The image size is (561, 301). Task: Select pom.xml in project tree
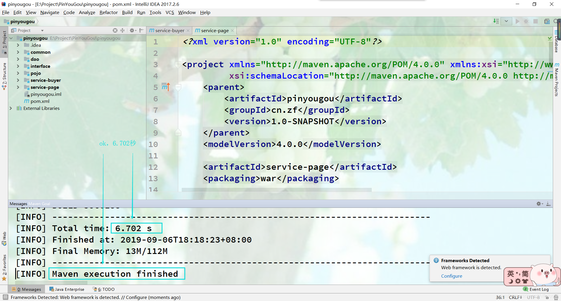coord(37,101)
